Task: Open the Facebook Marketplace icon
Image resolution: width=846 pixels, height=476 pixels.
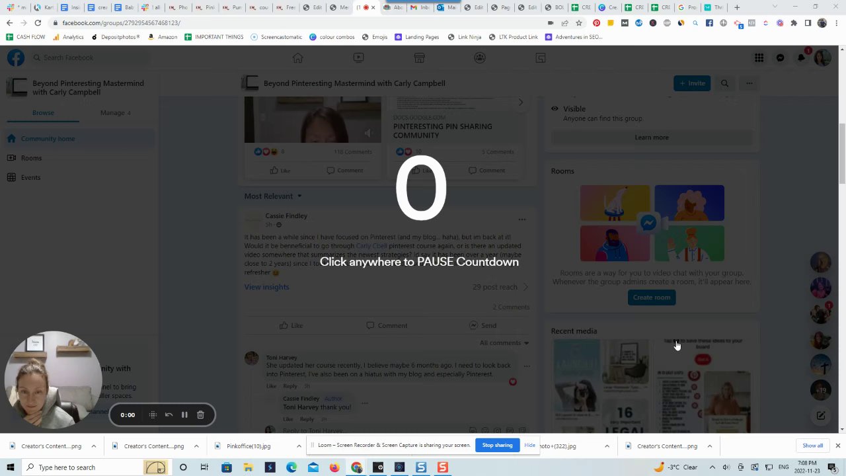Action: pos(419,58)
